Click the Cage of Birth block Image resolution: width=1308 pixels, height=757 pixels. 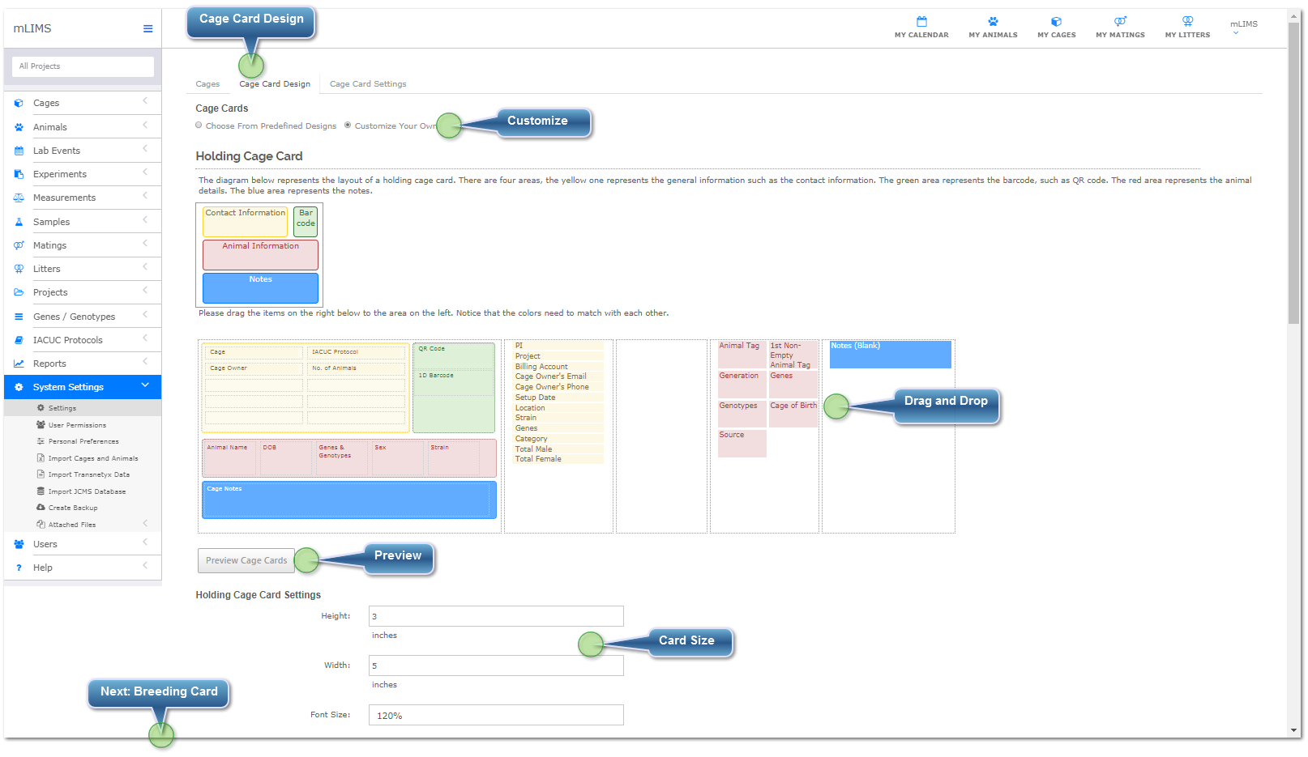[793, 415]
